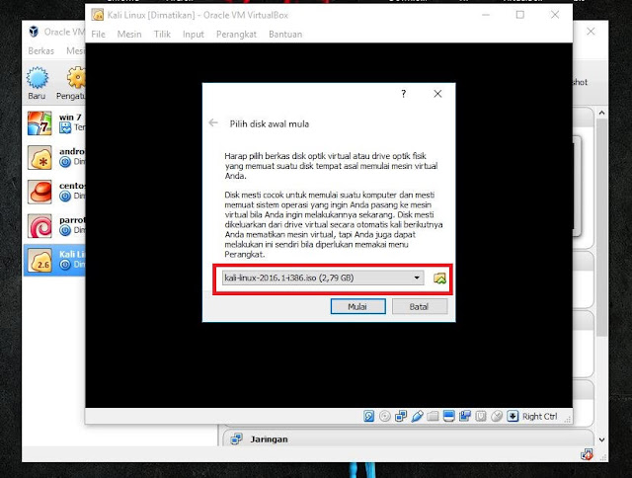Click Pengaturan gear icon in Manager
Screen dimensions: 632x478
click(x=76, y=77)
